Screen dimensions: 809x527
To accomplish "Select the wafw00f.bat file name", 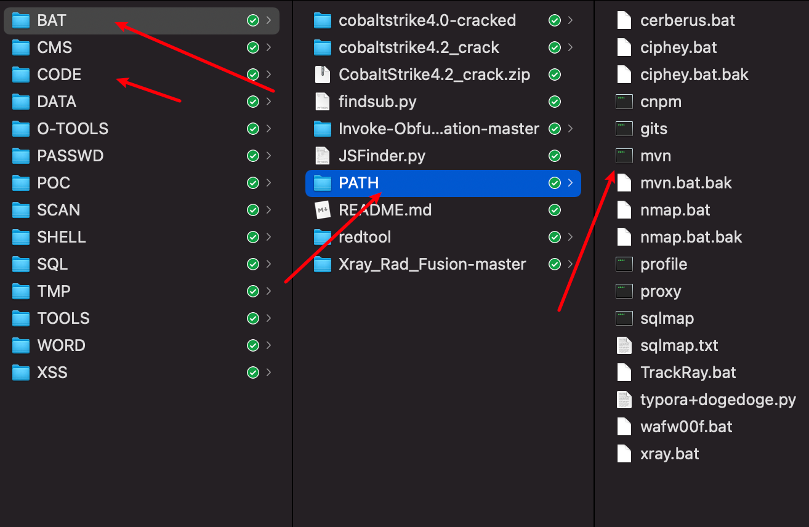I will [x=686, y=427].
